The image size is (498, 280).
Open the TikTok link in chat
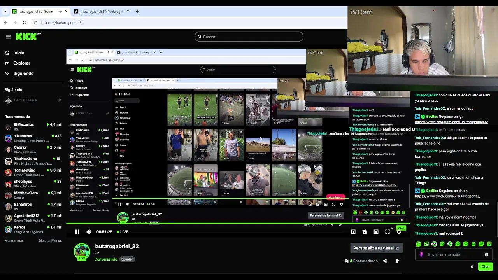[447, 196]
